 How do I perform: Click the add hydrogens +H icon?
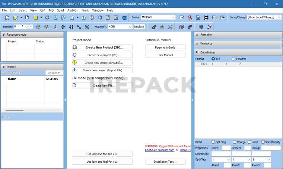pos(71,27)
